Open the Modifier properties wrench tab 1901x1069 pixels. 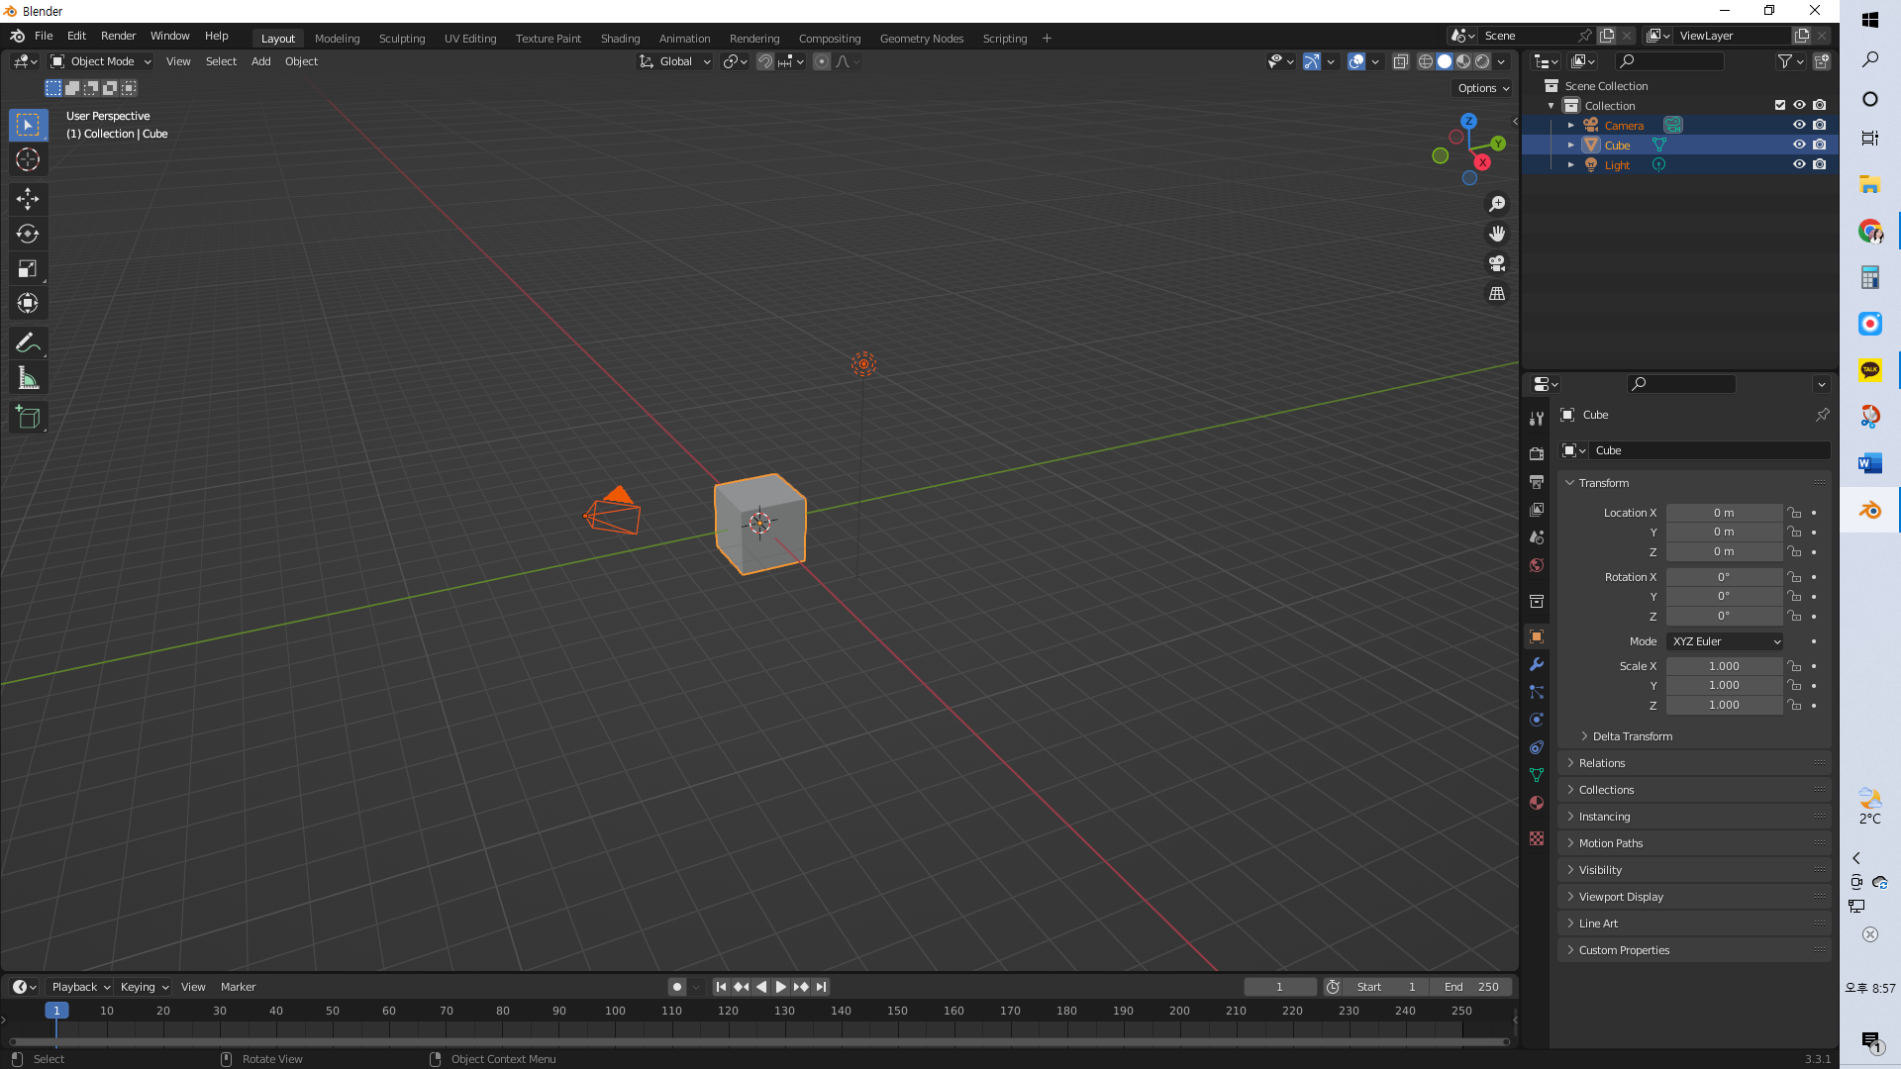click(1537, 664)
